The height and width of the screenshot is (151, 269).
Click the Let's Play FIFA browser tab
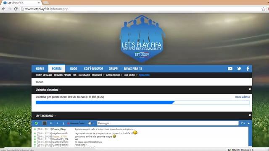click(21, 3)
